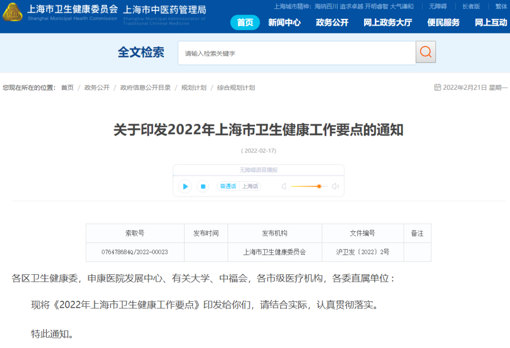Open the 网上政务大厅 navigation tab
This screenshot has width=510, height=348.
(388, 22)
